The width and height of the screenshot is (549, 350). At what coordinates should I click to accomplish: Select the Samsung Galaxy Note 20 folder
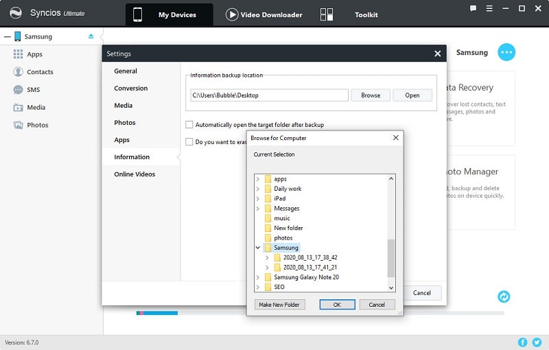[x=306, y=277]
